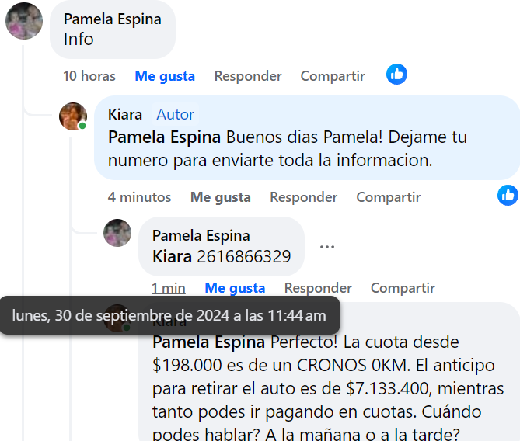Open the three-dot options beside the phone number comment
This screenshot has height=441, width=520.
(x=327, y=247)
